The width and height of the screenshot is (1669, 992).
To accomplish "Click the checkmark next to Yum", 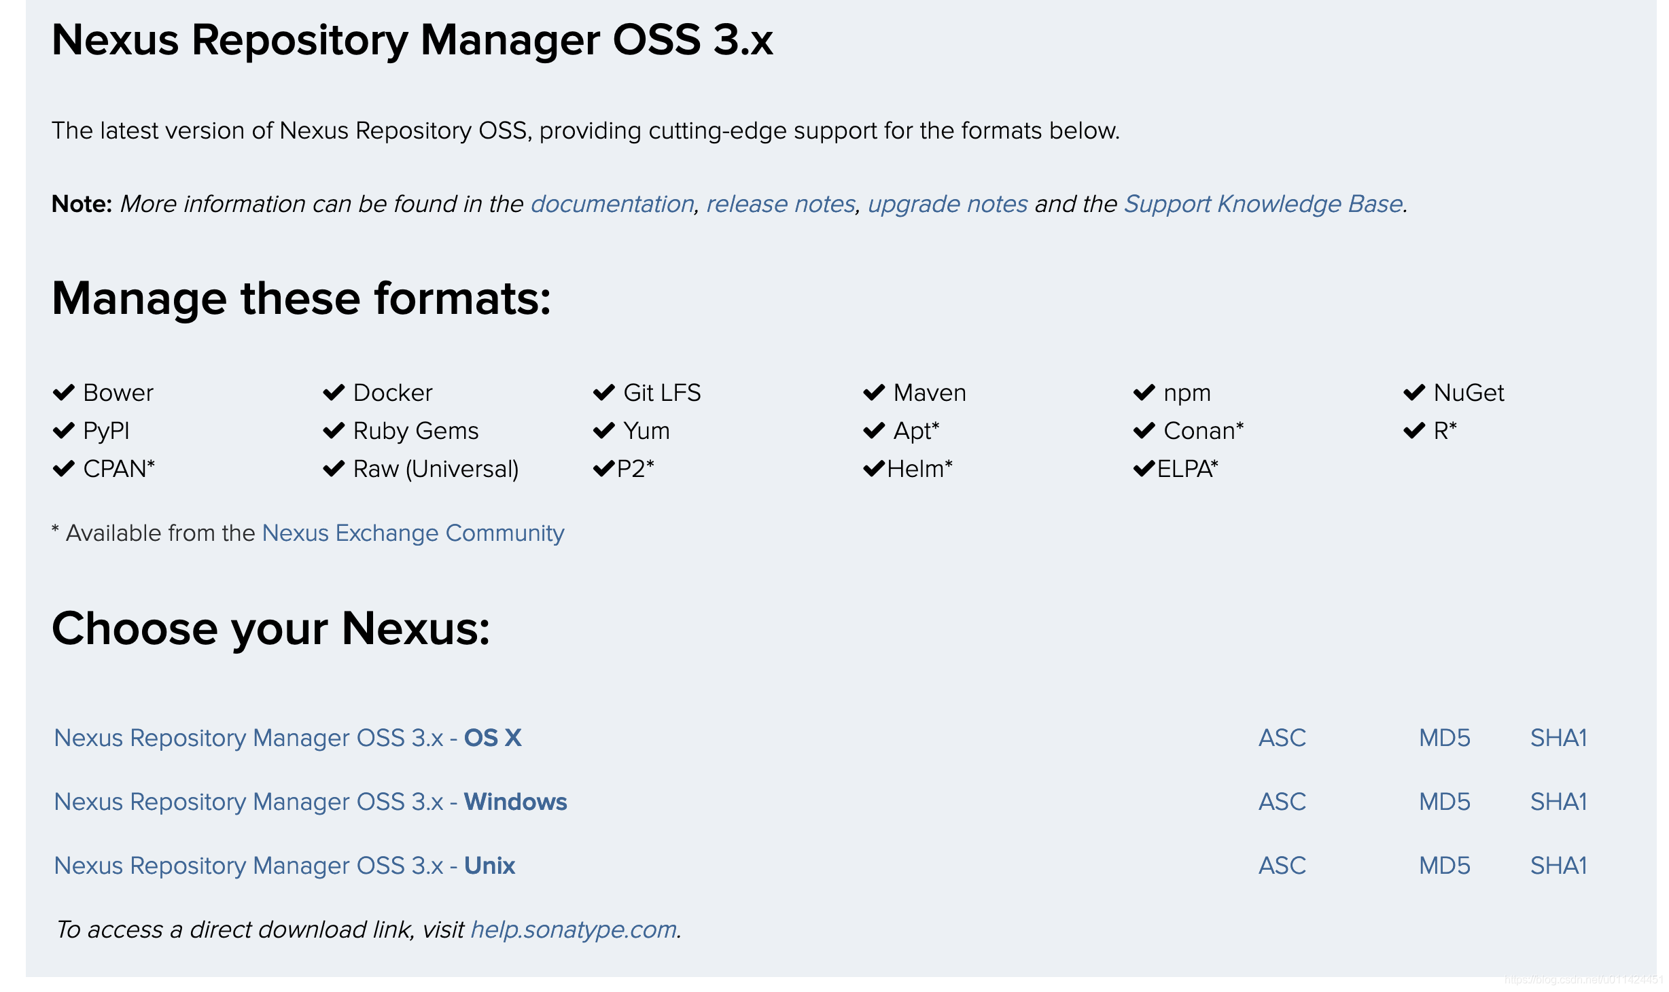I will [x=604, y=431].
